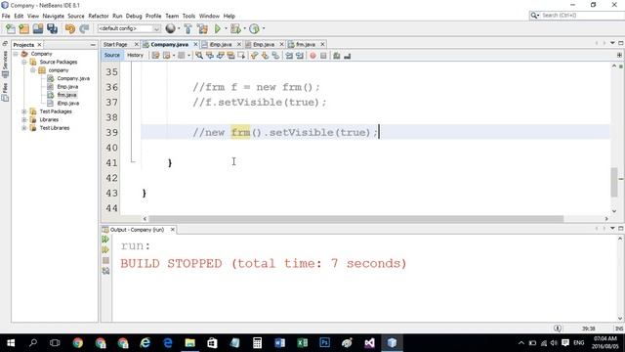Open the dropdown arrow beside Debug Project
This screenshot has height=352, width=625.
244,28
